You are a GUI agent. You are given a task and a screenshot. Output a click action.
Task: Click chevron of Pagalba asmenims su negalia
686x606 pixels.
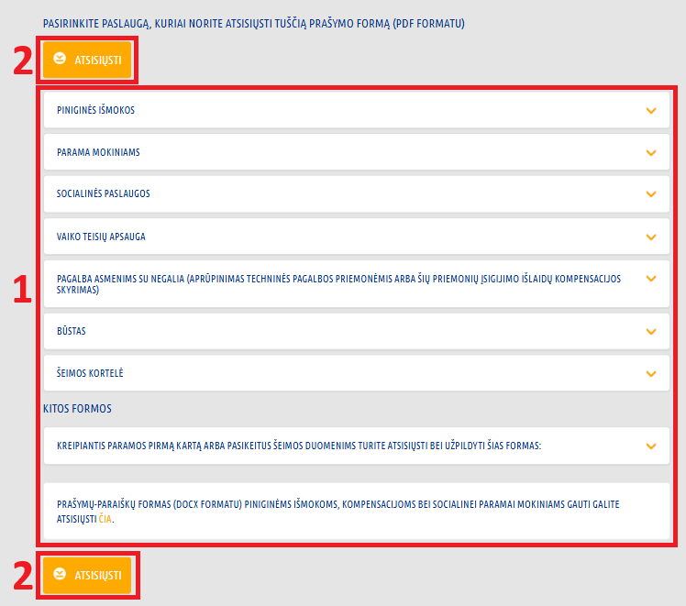[x=651, y=279]
